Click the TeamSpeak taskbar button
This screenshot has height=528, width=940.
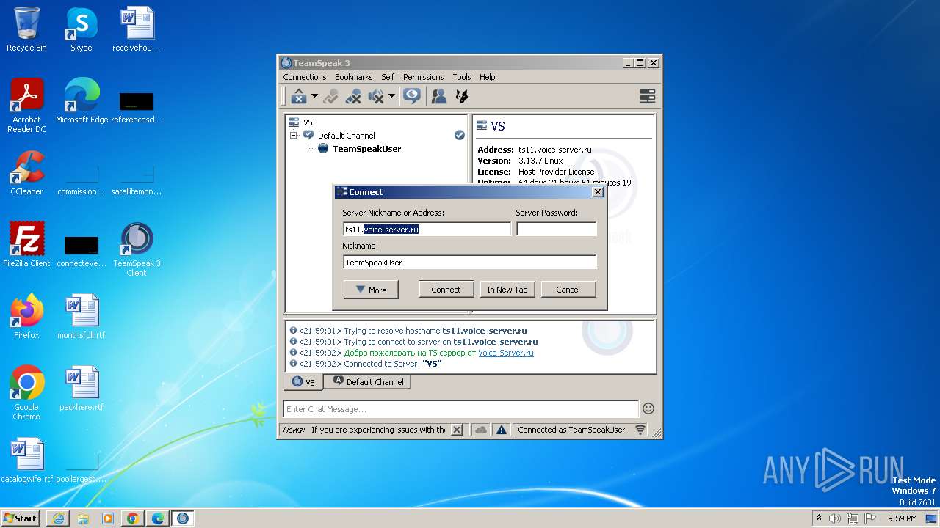coord(183,518)
